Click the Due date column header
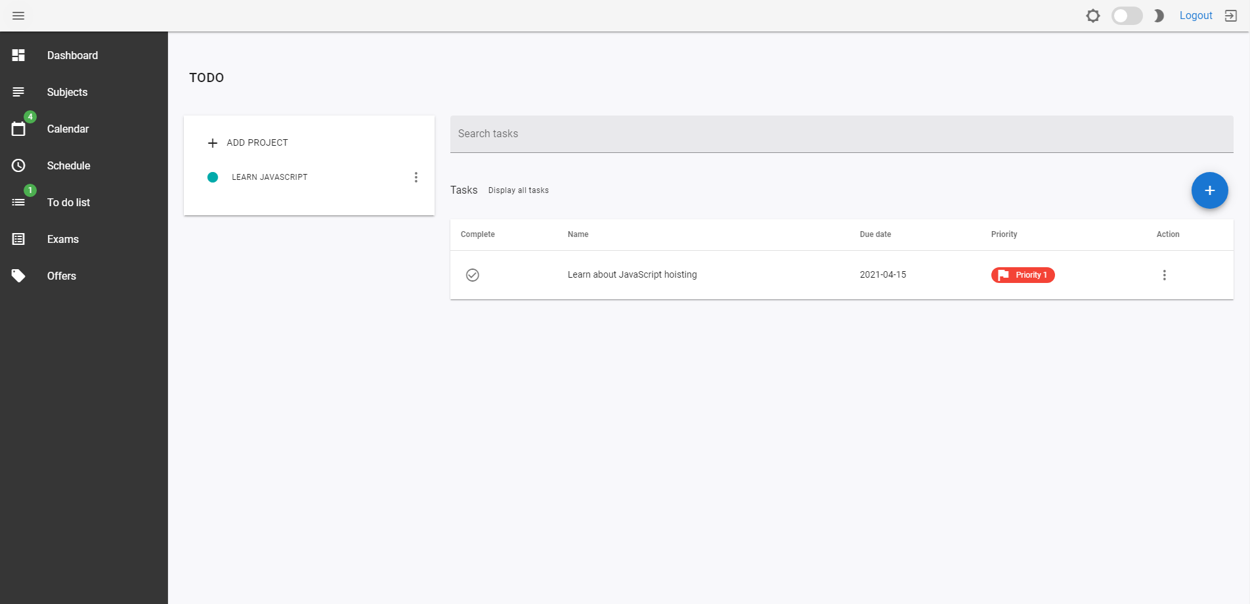 point(876,234)
